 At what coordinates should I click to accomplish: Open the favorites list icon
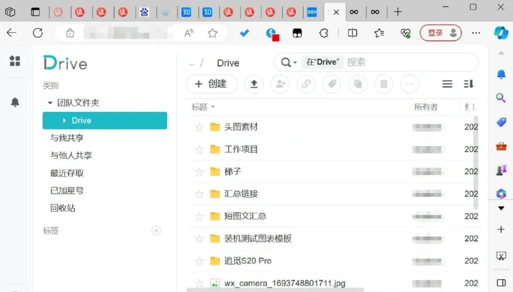coord(379,33)
